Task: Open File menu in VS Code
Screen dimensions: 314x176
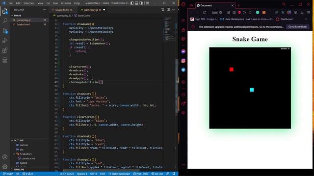Action: [11, 3]
